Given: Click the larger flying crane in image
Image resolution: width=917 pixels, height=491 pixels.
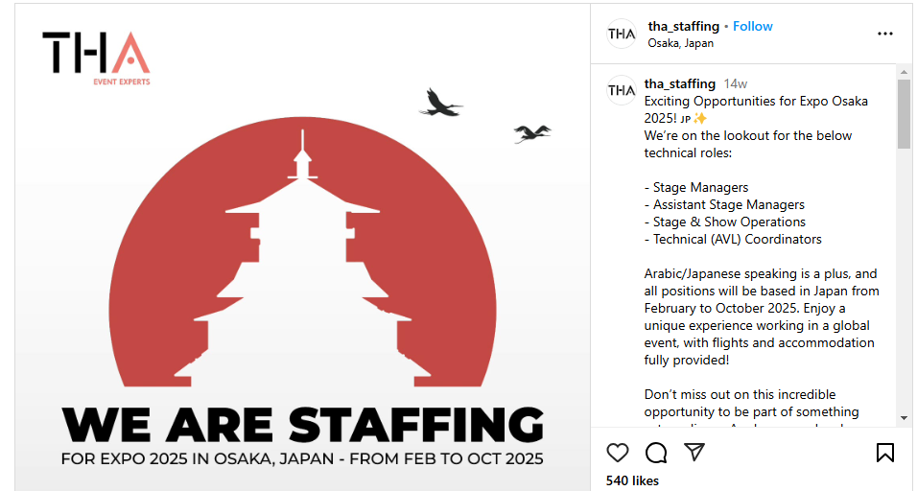Looking at the screenshot, I should pos(440,102).
